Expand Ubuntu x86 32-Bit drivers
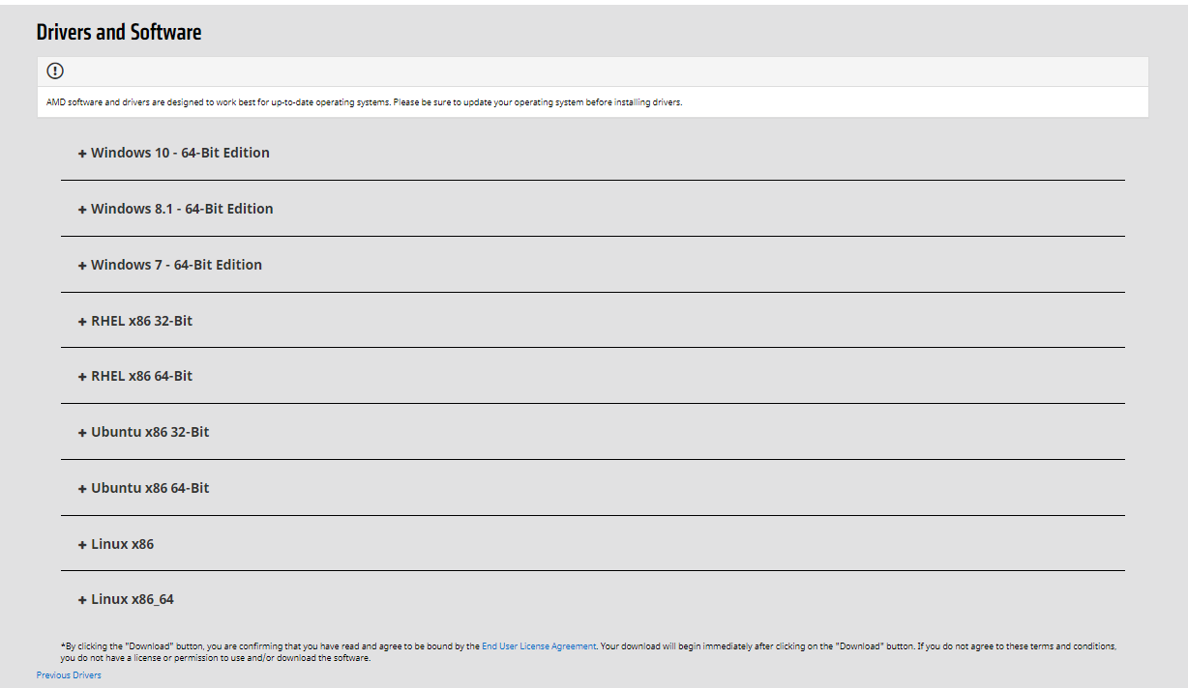Screen dimensions: 1188x688 [x=144, y=432]
